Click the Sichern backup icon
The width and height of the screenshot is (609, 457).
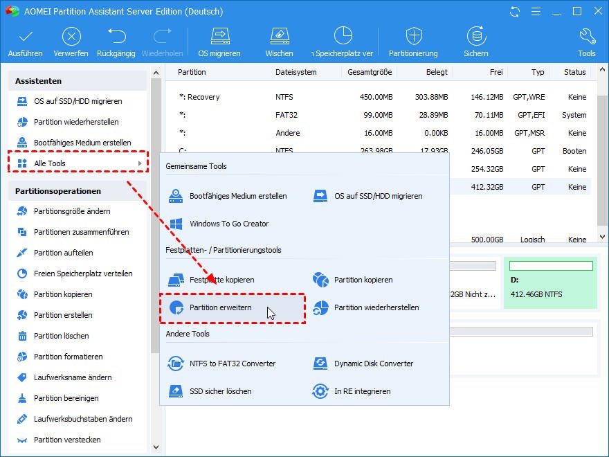coord(476,37)
